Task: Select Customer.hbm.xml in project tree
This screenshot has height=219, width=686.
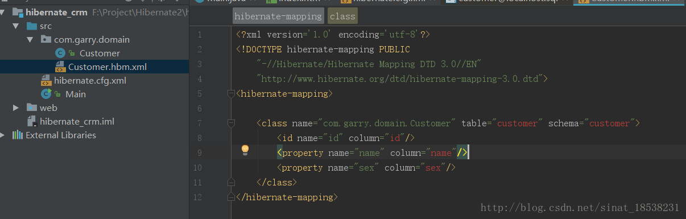Action: 108,67
